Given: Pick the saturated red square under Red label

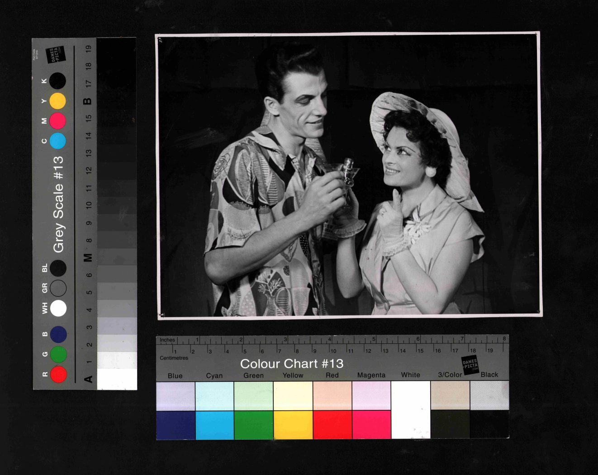Looking at the screenshot, I should 332,424.
